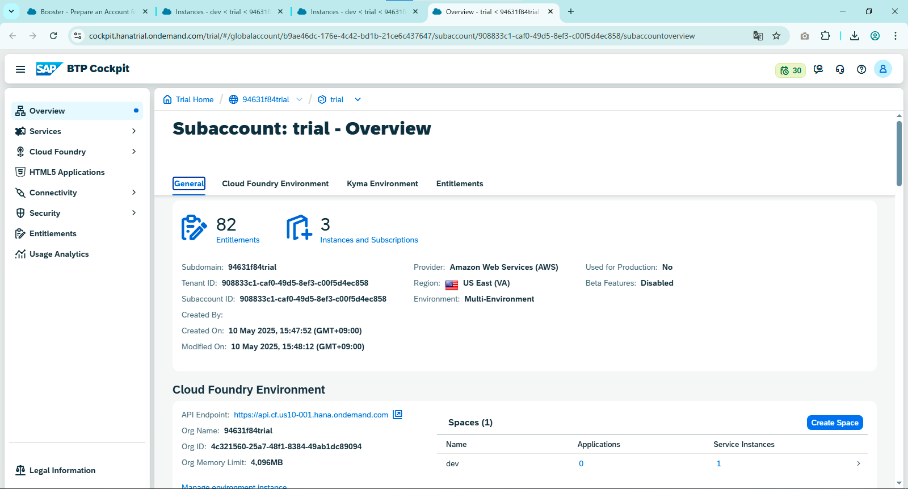Open API endpoint in new window icon

pyautogui.click(x=398, y=415)
